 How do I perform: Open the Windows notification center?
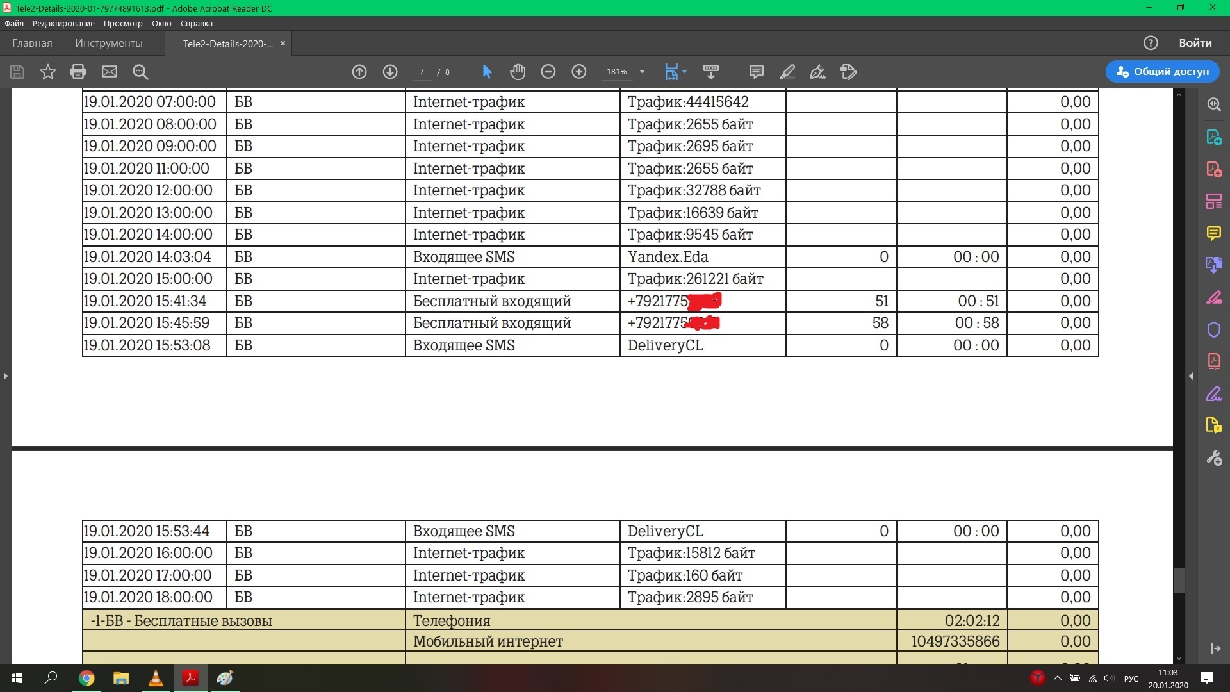(1207, 678)
